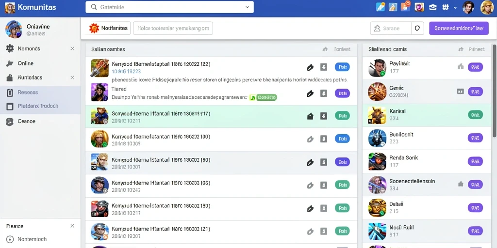Click the graduation cap icon in header
497x248 pixels.
[432, 7]
